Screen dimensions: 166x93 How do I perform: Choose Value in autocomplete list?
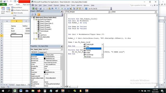[92, 49]
